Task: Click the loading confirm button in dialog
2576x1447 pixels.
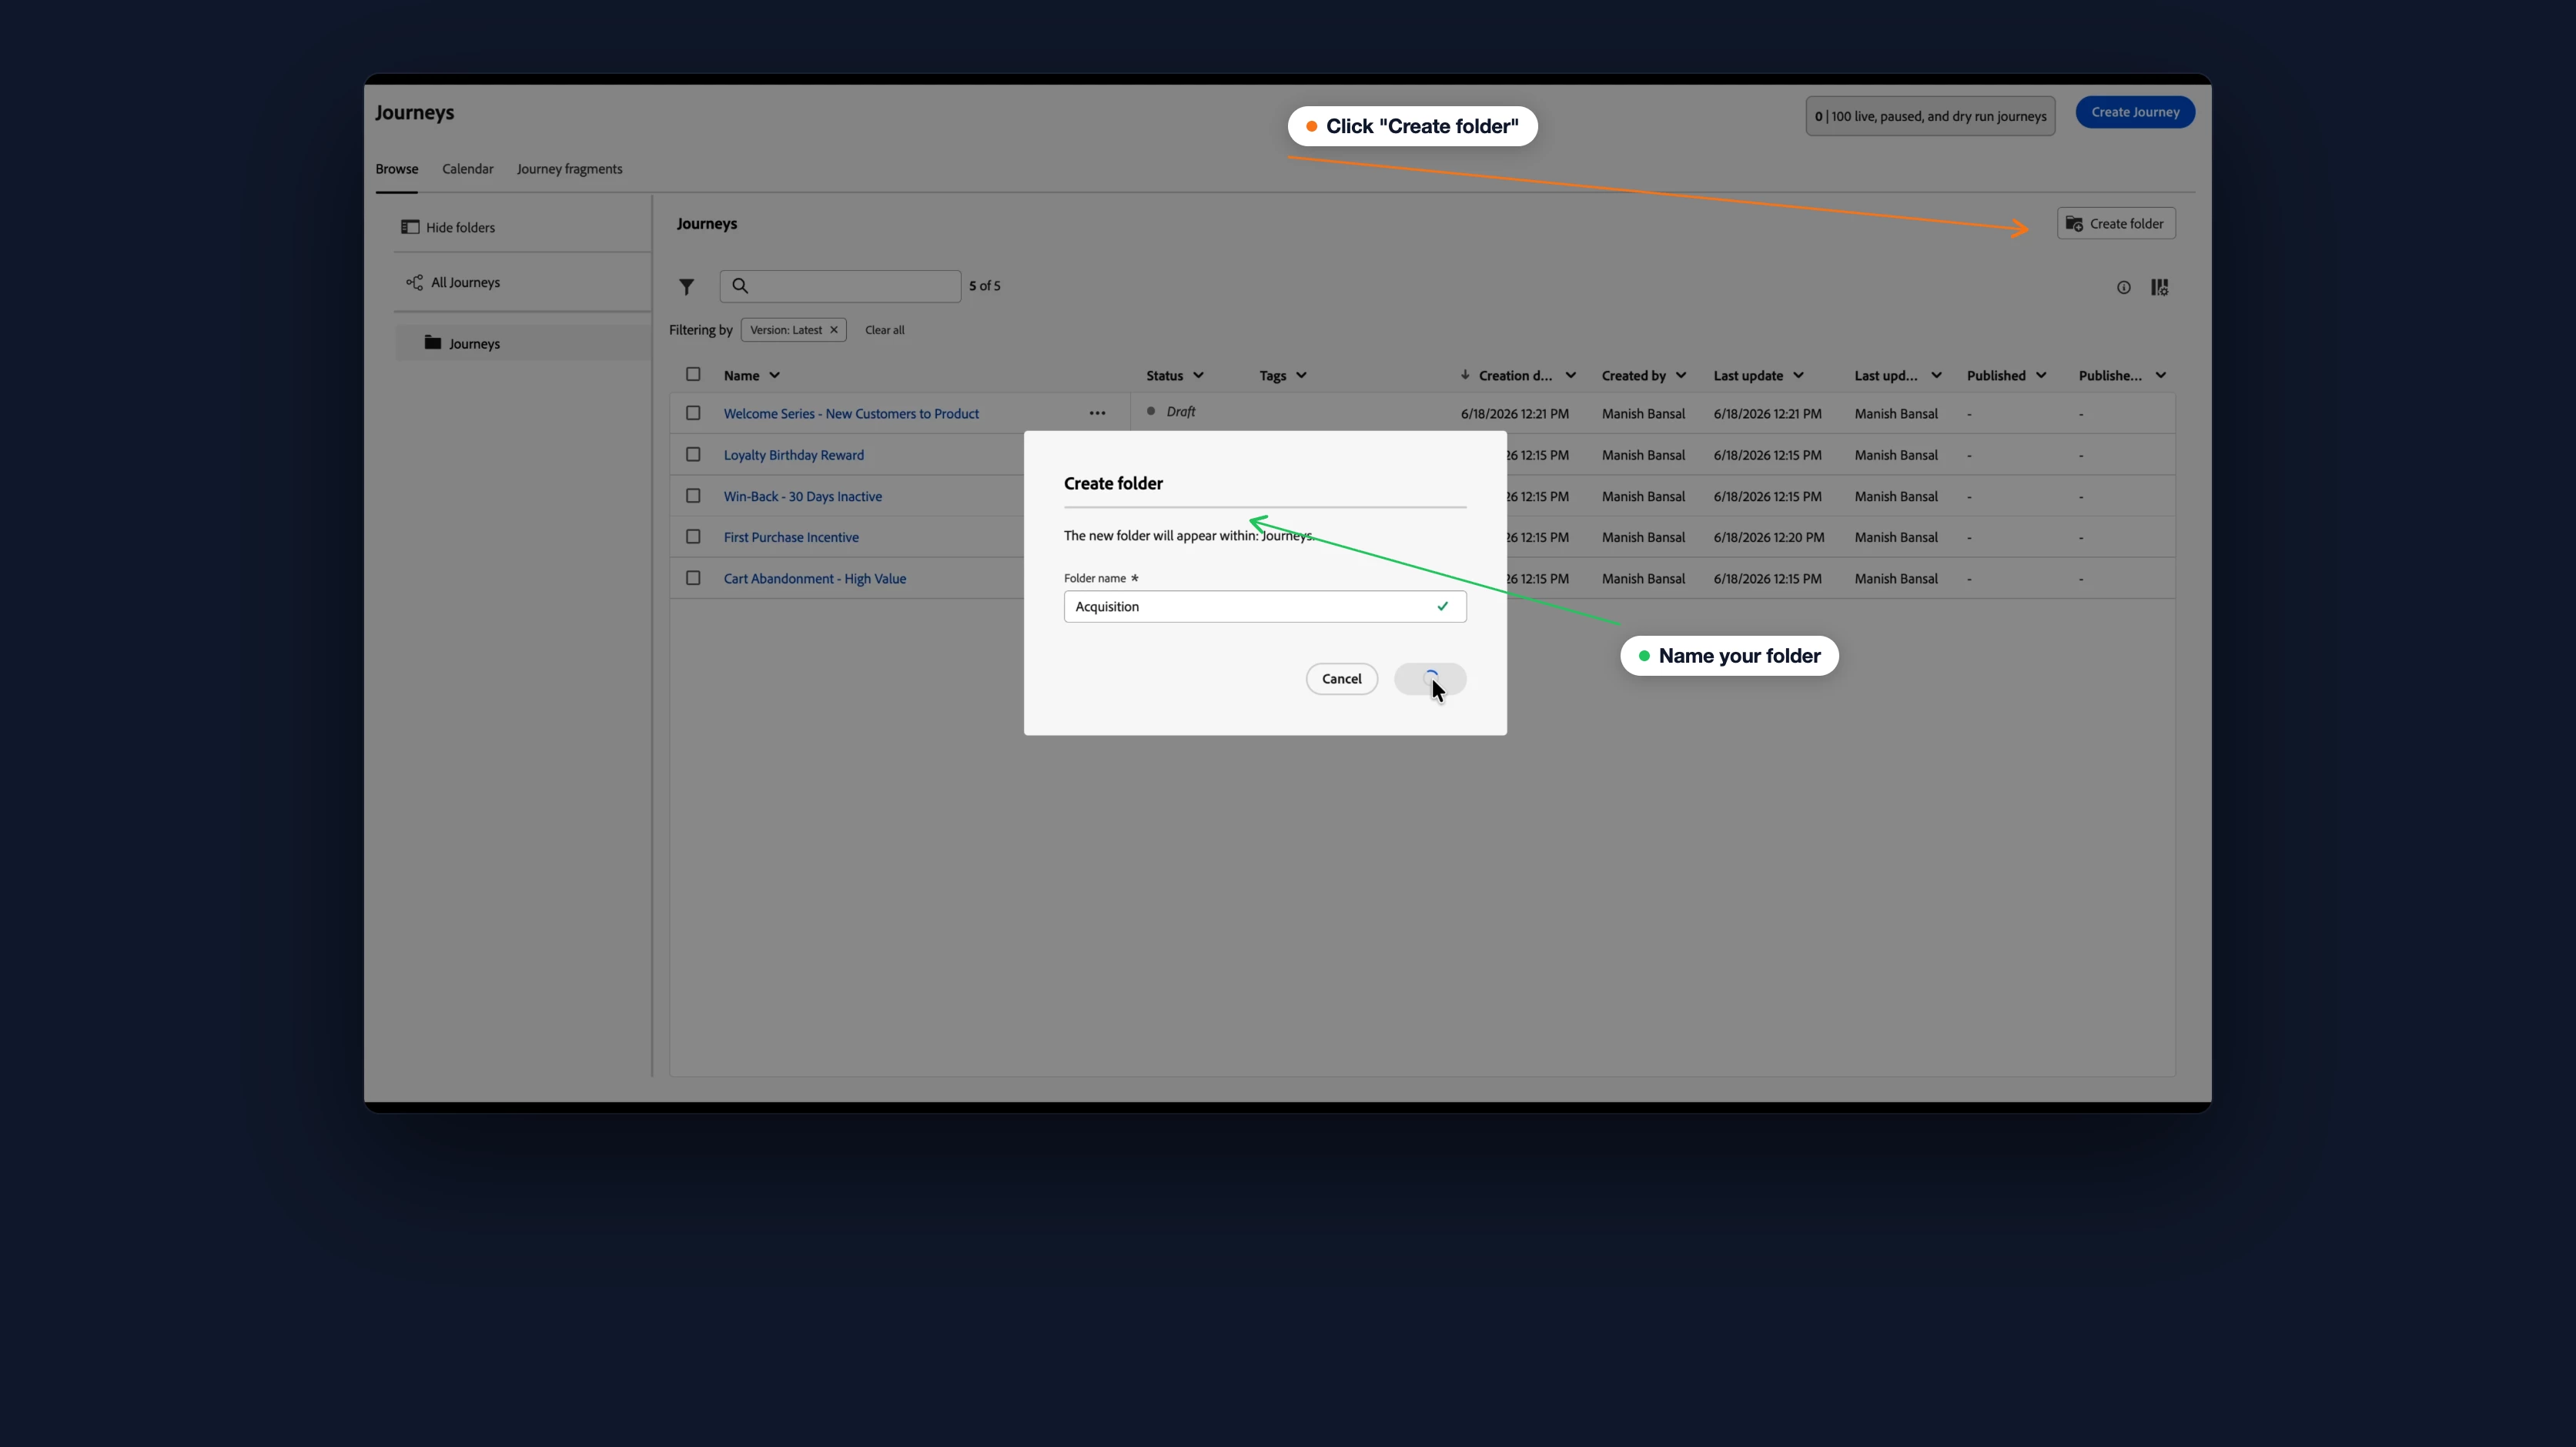Action: click(1430, 679)
